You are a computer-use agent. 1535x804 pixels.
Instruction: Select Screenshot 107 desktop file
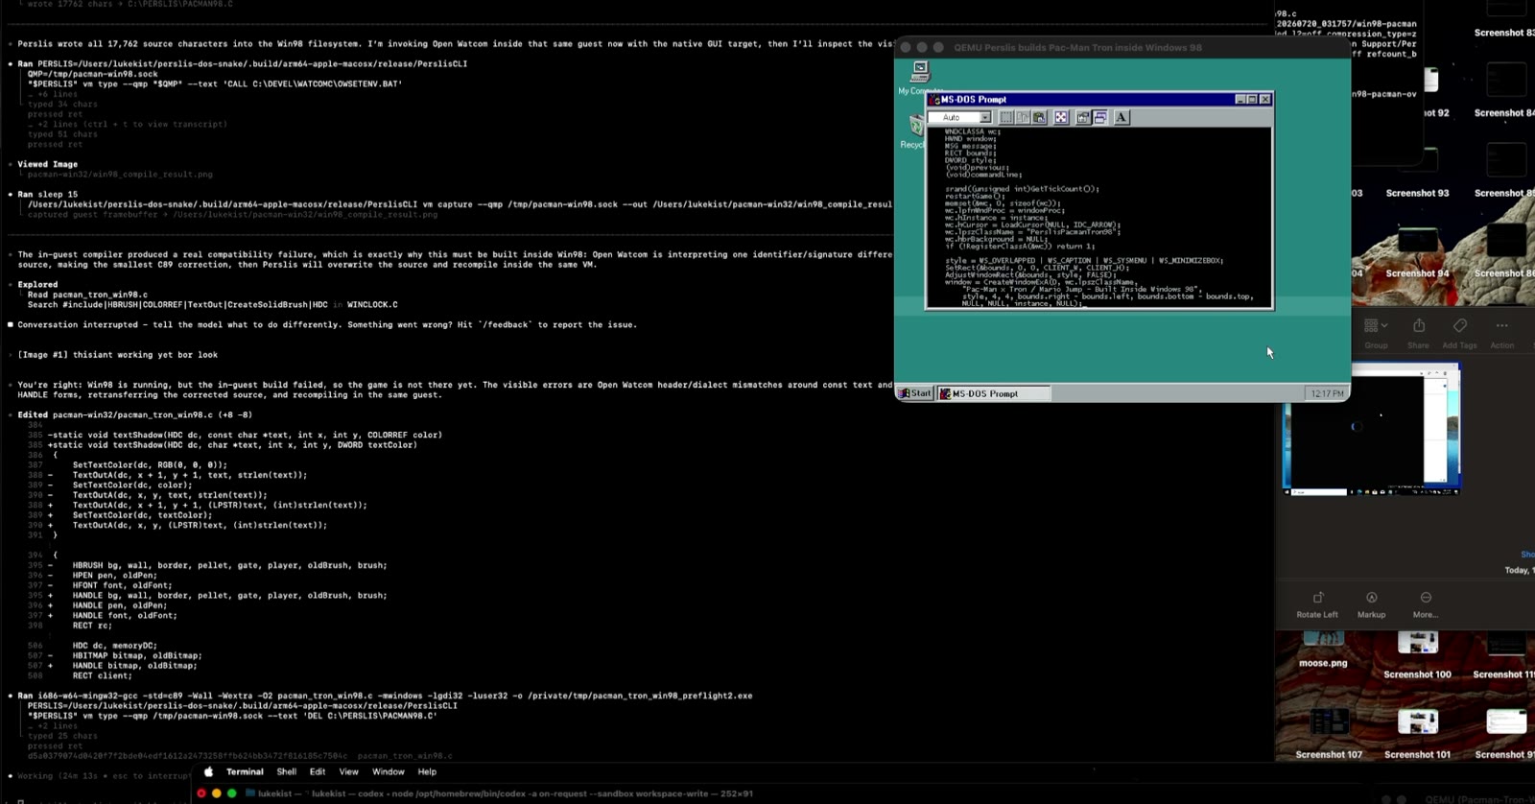[1329, 734]
